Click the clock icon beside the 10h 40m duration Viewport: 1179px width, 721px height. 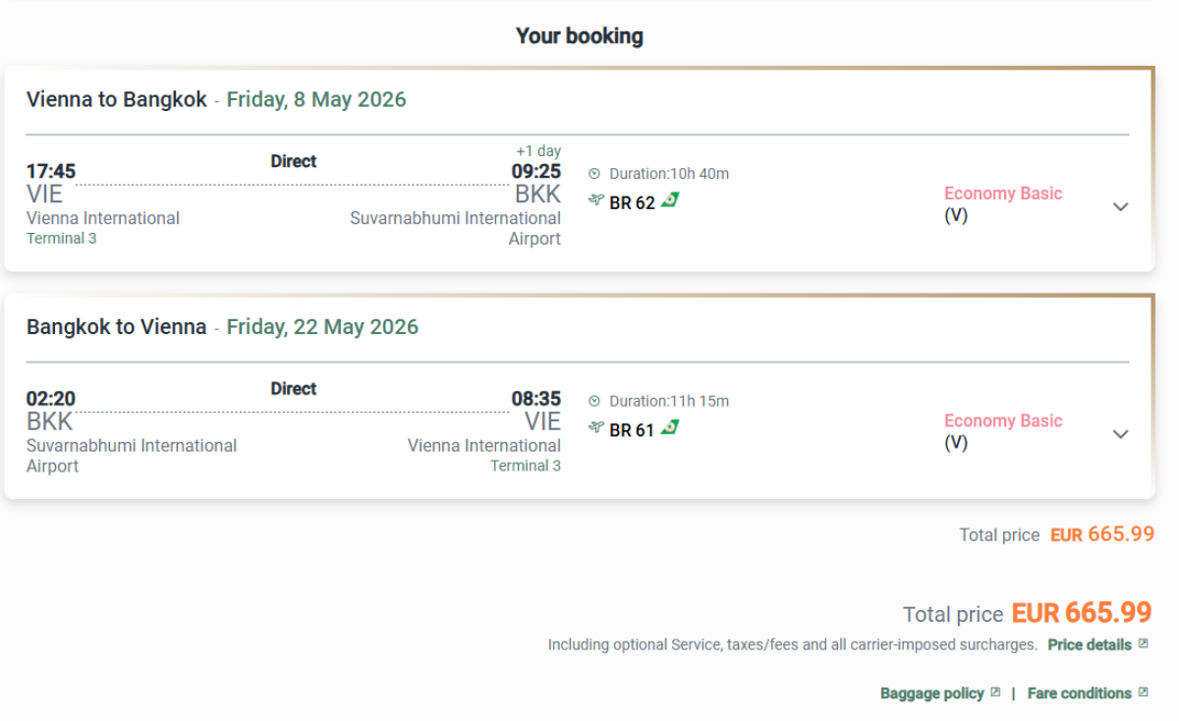click(x=594, y=174)
